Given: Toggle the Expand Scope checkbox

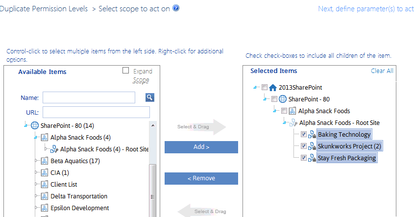Looking at the screenshot, I should [x=126, y=71].
